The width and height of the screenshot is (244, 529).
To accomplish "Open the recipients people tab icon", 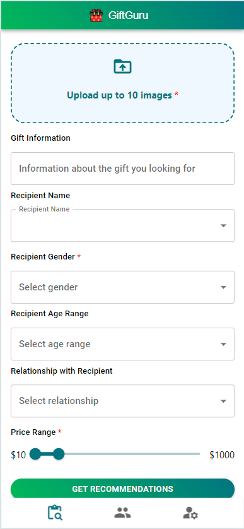I will point(122,513).
